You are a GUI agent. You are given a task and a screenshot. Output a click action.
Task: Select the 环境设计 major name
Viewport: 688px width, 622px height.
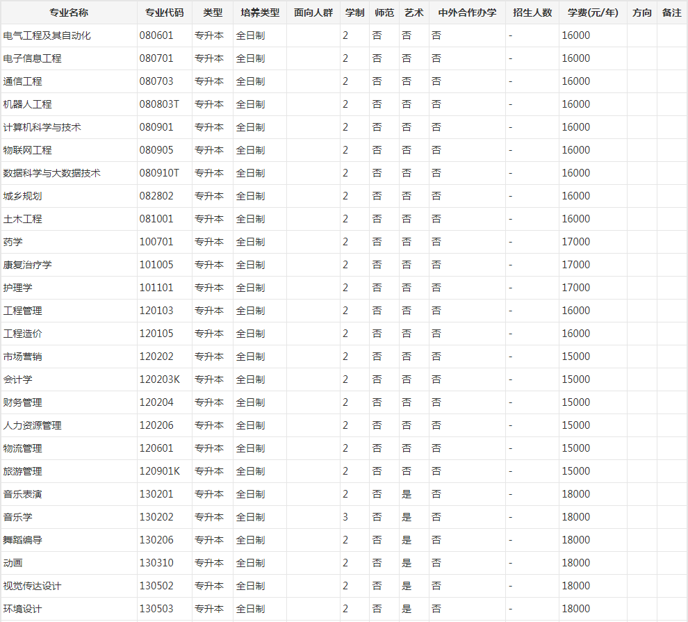pyautogui.click(x=23, y=609)
